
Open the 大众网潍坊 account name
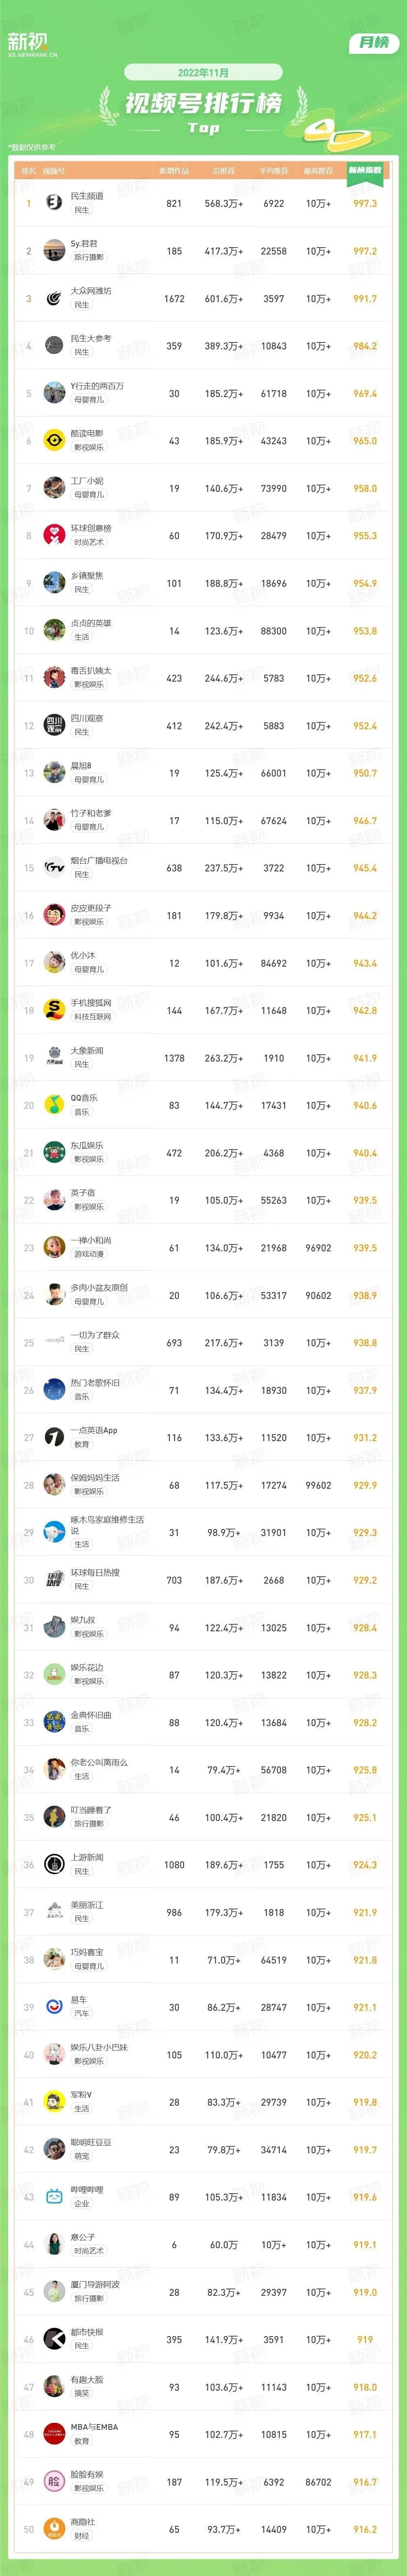pos(91,291)
